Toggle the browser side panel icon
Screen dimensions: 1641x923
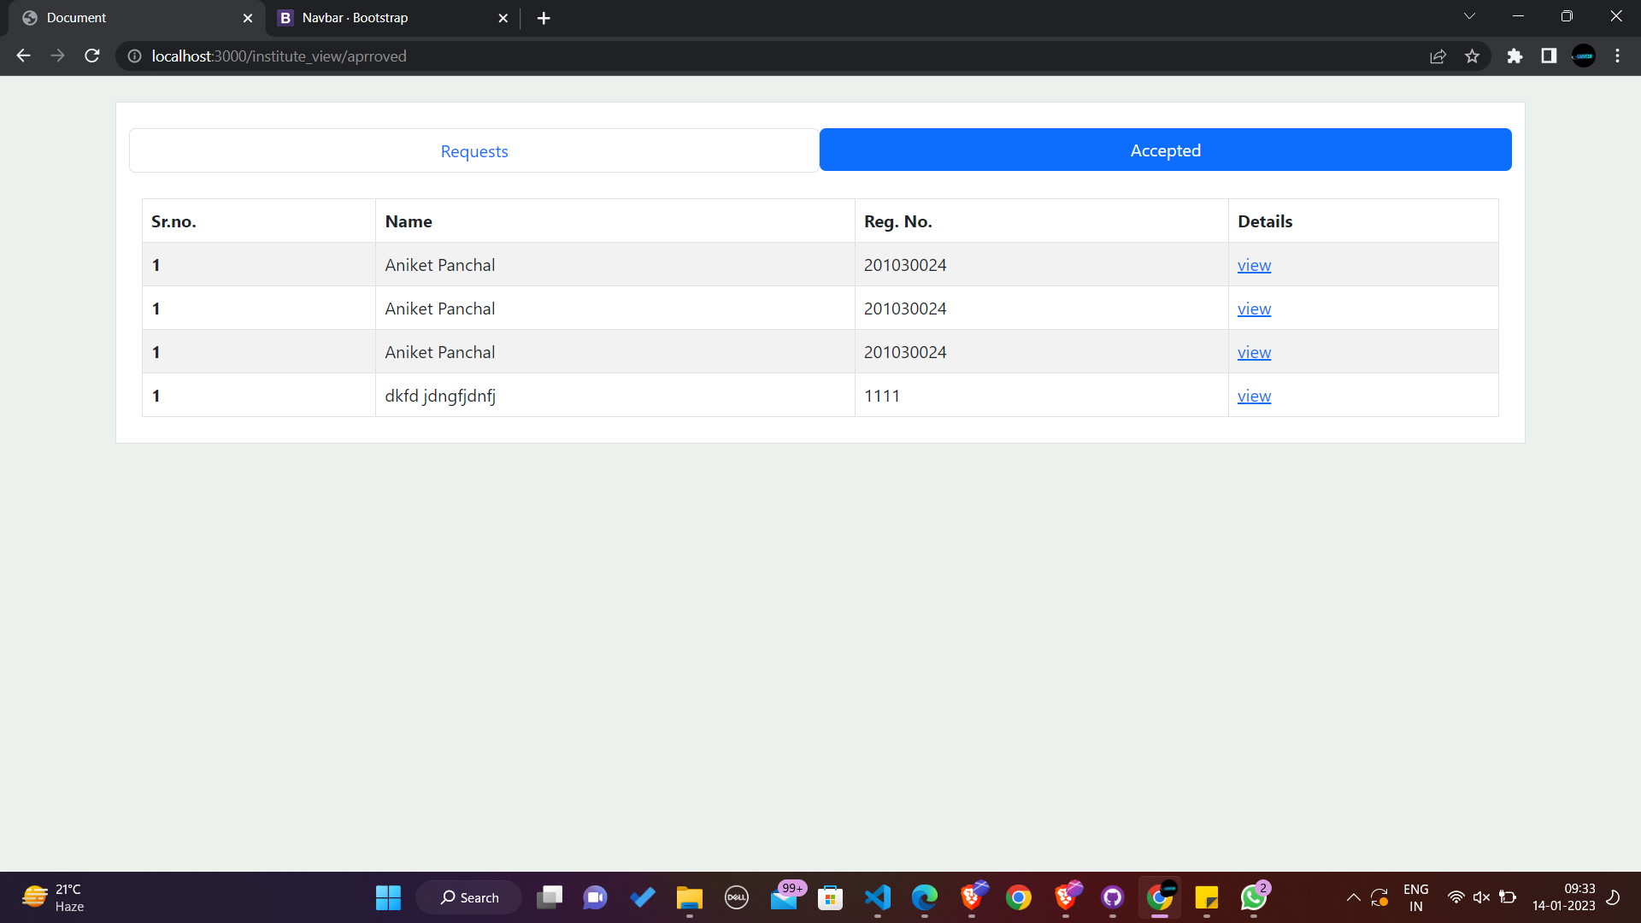point(1549,56)
